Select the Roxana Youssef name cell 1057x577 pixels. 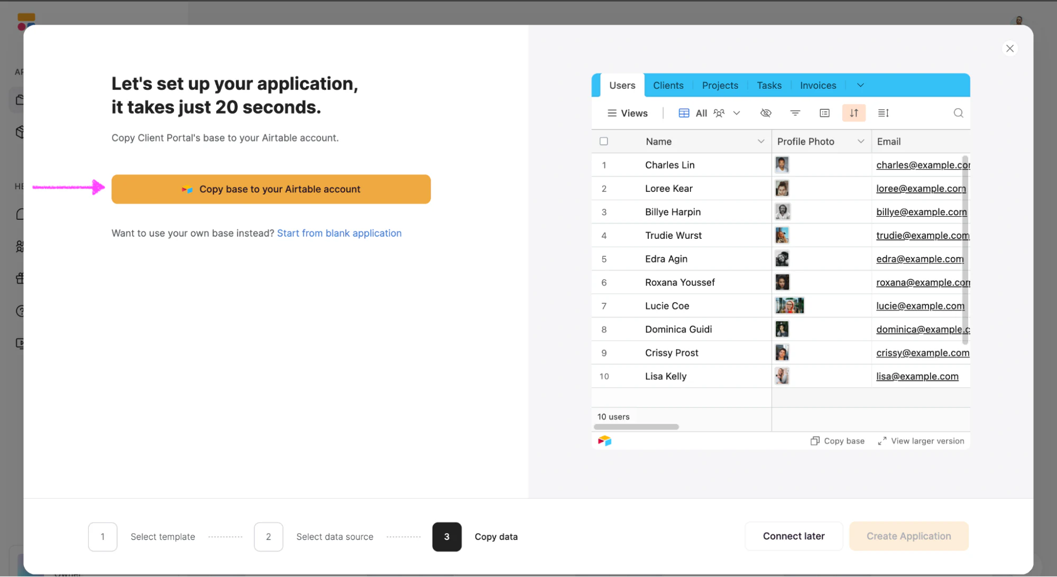681,282
